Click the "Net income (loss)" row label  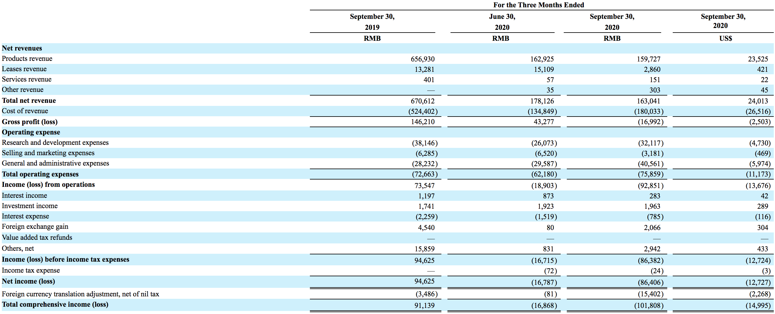(29, 281)
